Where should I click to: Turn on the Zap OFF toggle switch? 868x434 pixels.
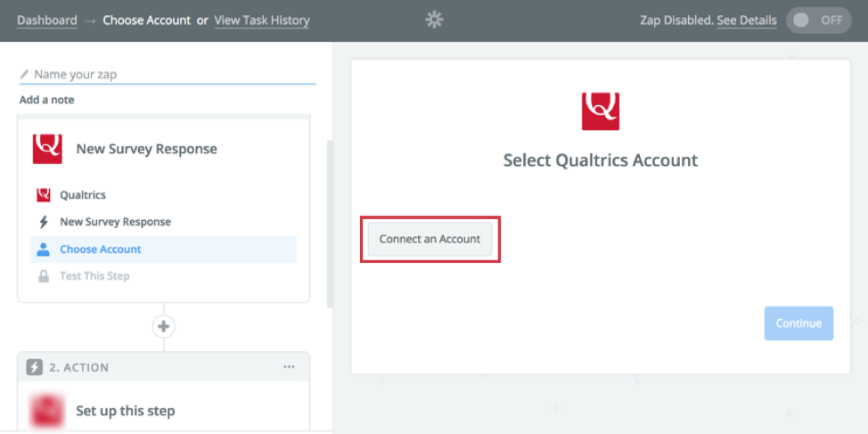tap(818, 20)
